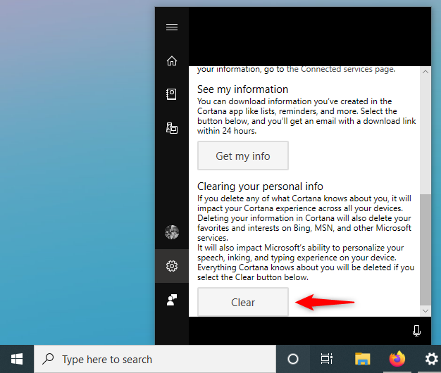
Task: Open the Cortana hamburger menu
Action: [x=172, y=27]
